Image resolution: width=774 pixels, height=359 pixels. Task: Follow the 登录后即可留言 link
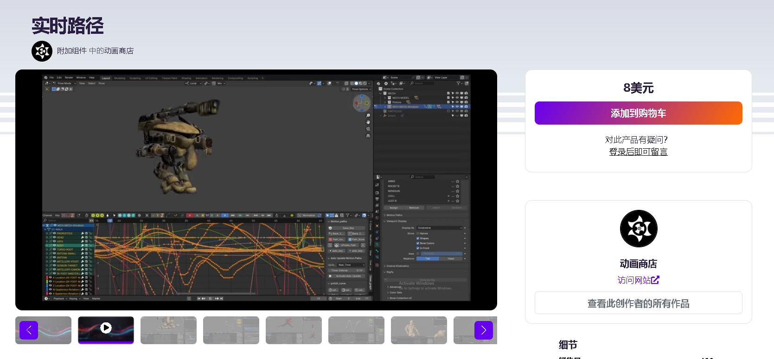(639, 151)
